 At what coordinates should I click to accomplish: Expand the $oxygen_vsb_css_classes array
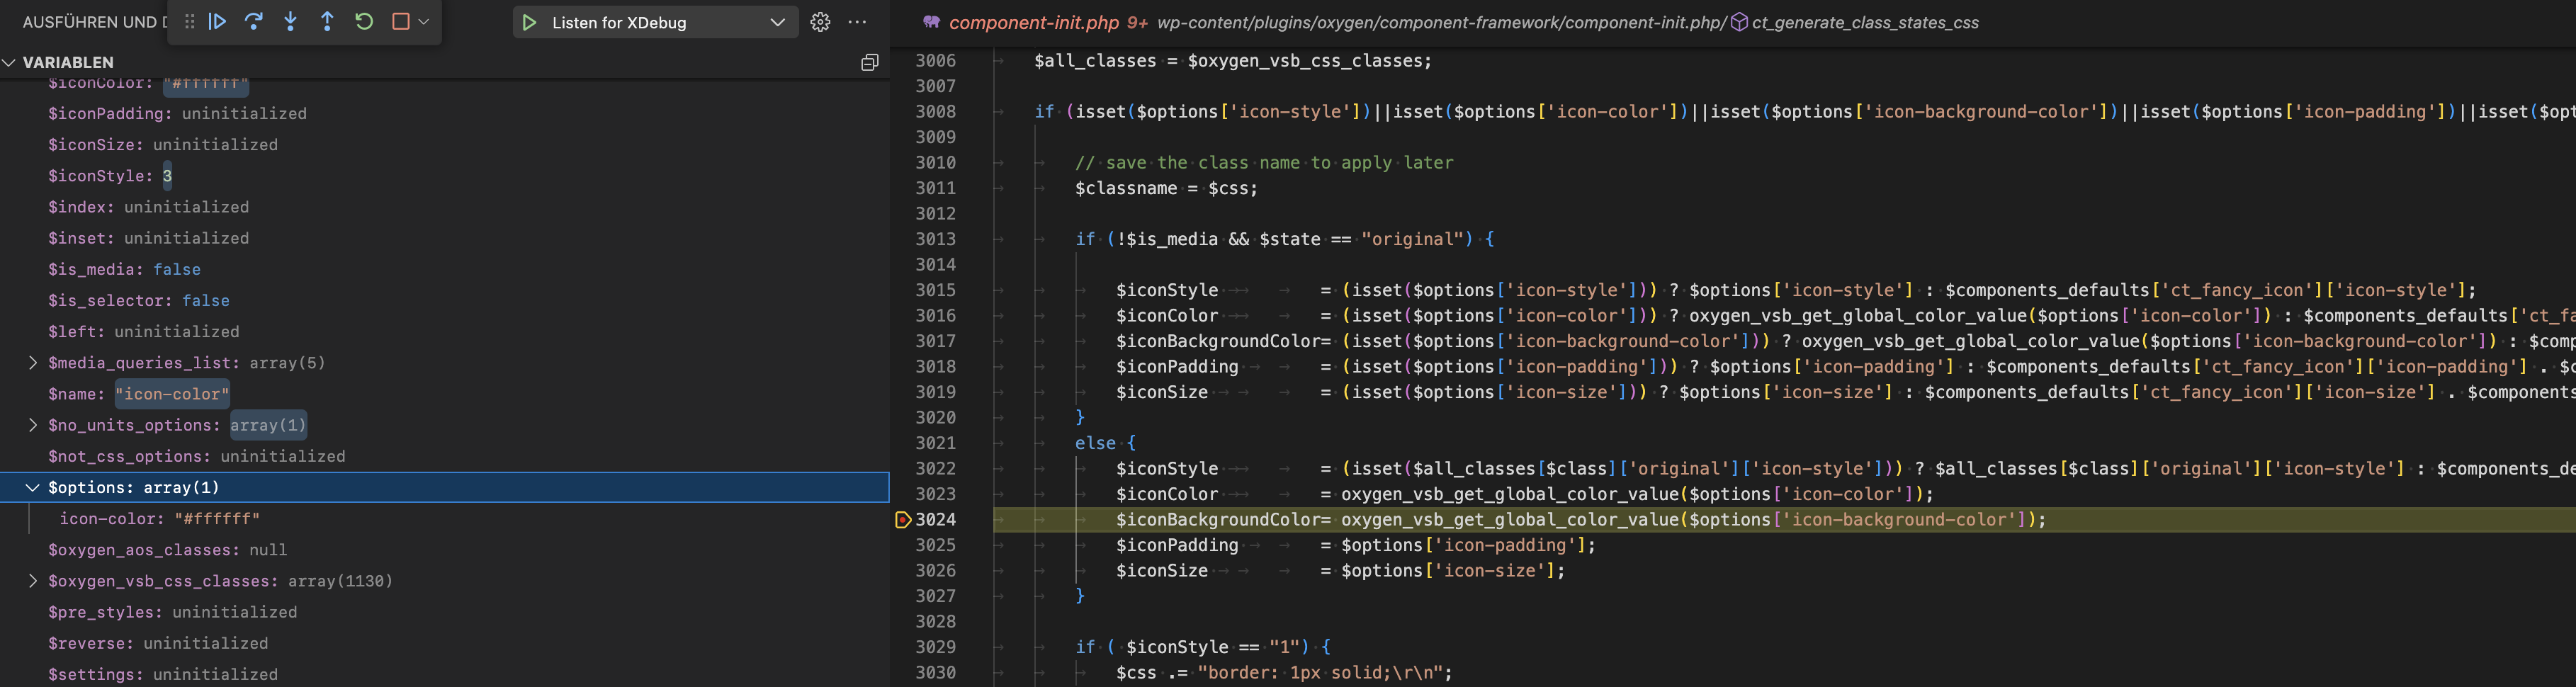[x=32, y=580]
